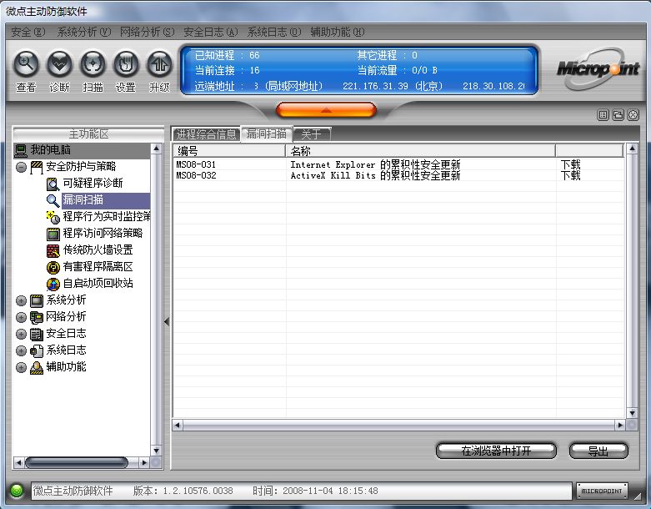Screen dimensions: 651x509
Task: Collapse the orange info panel toggle
Action: (326, 110)
